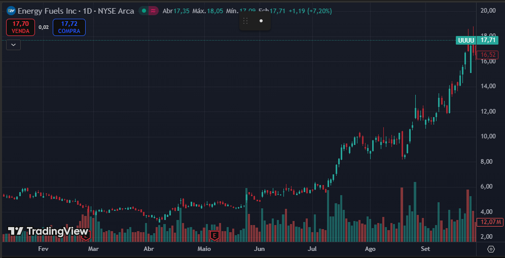The image size is (505, 258).
Task: Select the UUUU symbol price tag
Action: tap(466, 40)
